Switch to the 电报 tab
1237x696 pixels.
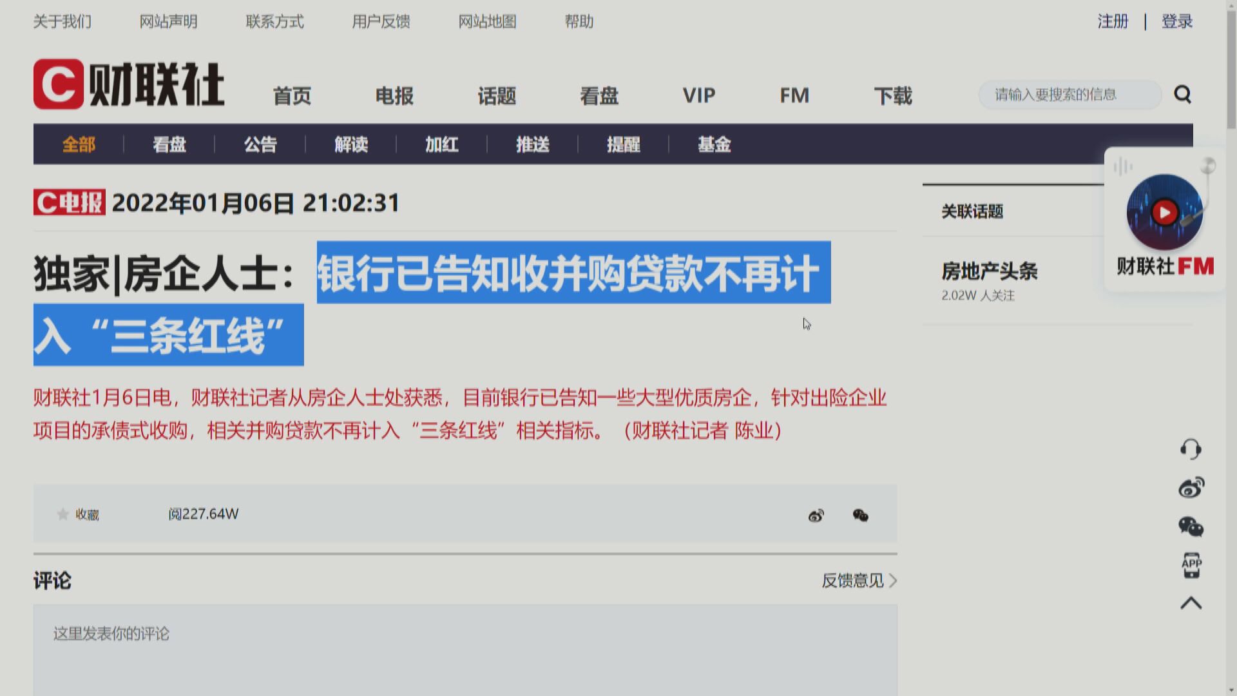pyautogui.click(x=395, y=95)
